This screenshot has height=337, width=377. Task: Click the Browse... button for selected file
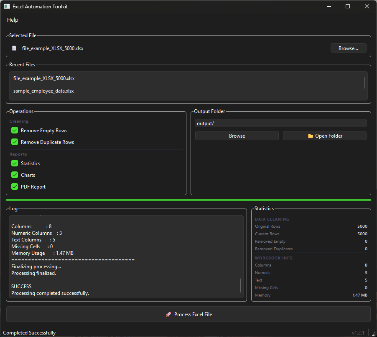349,48
